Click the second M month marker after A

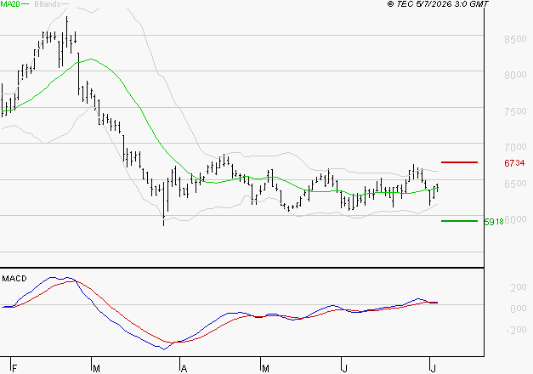265,368
